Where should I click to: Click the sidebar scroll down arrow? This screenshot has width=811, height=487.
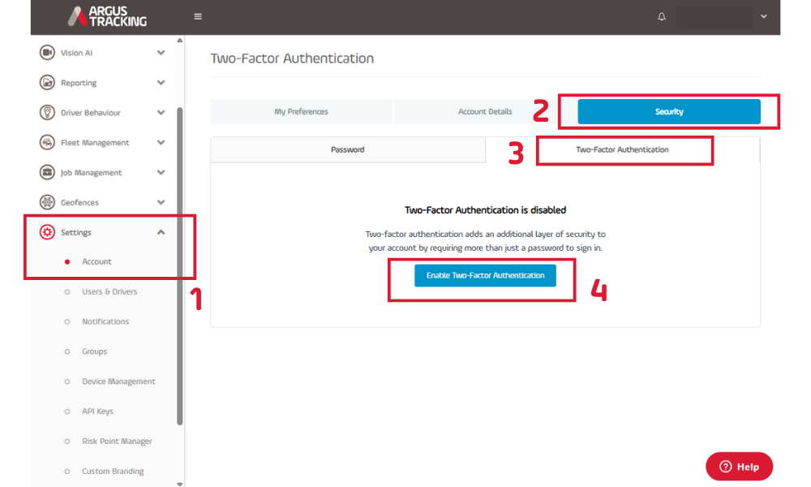(x=179, y=484)
